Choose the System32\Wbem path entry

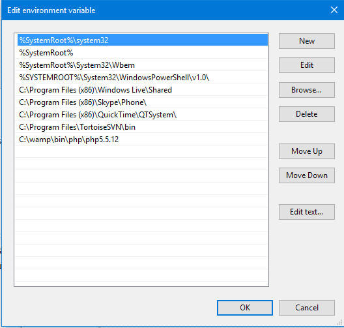coord(143,65)
